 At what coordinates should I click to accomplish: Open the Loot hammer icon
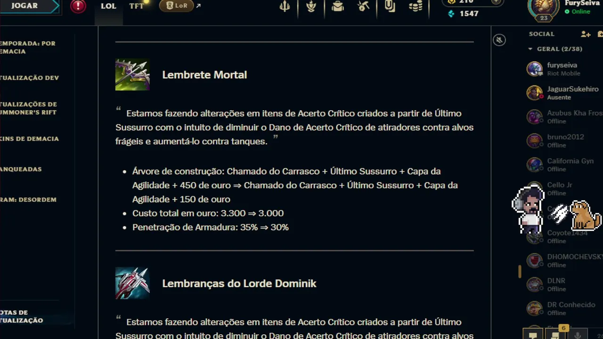[x=363, y=7]
